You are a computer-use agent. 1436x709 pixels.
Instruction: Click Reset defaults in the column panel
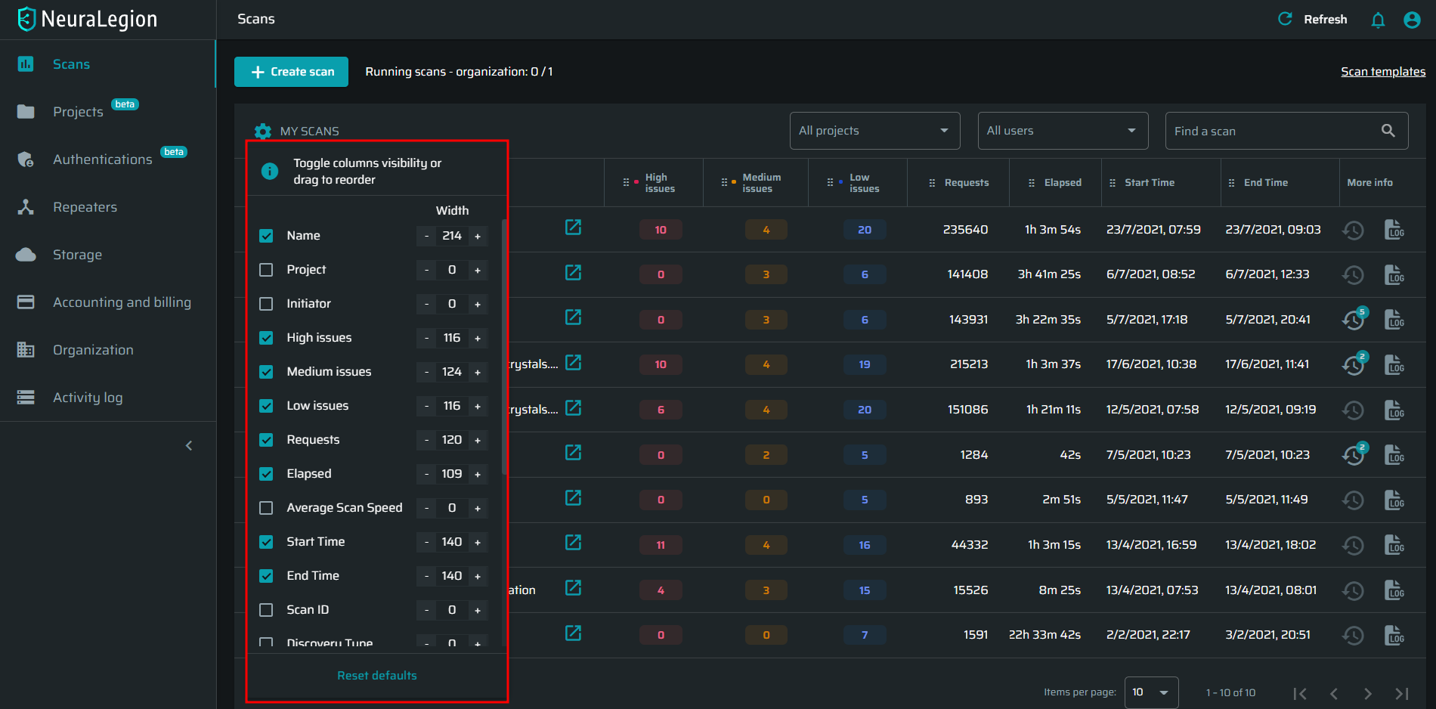pos(377,676)
